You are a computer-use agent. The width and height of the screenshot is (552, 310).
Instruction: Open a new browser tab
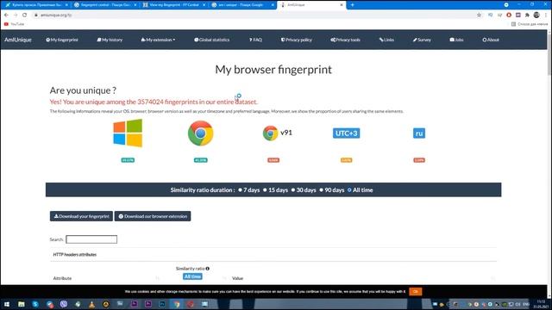coord(353,5)
